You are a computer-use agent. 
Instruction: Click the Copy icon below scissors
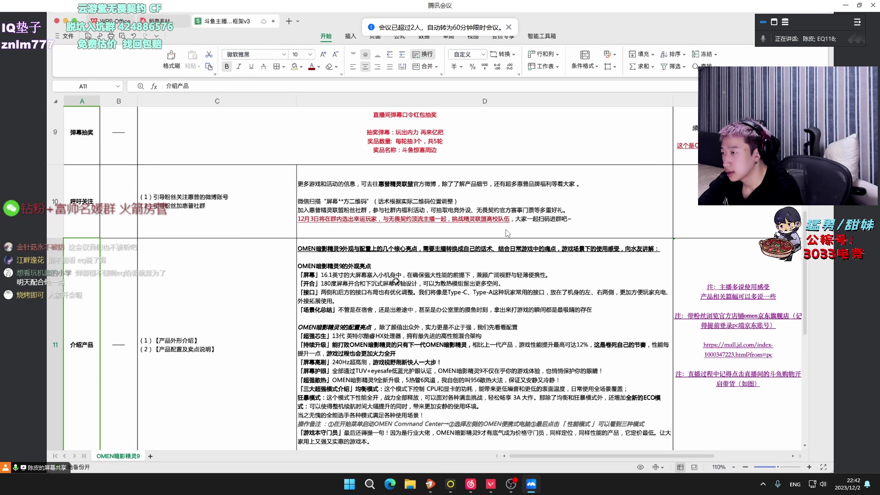tap(209, 66)
